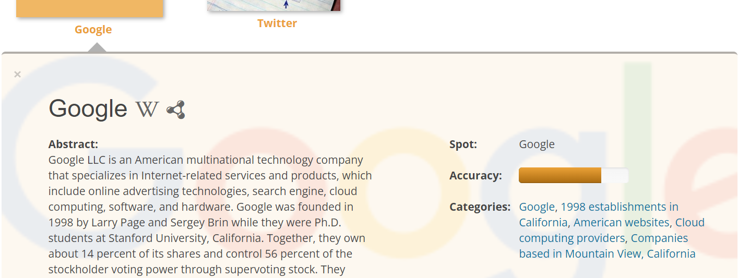Click the bold "Accuracy:" label
This screenshot has height=278, width=738.
click(x=475, y=176)
